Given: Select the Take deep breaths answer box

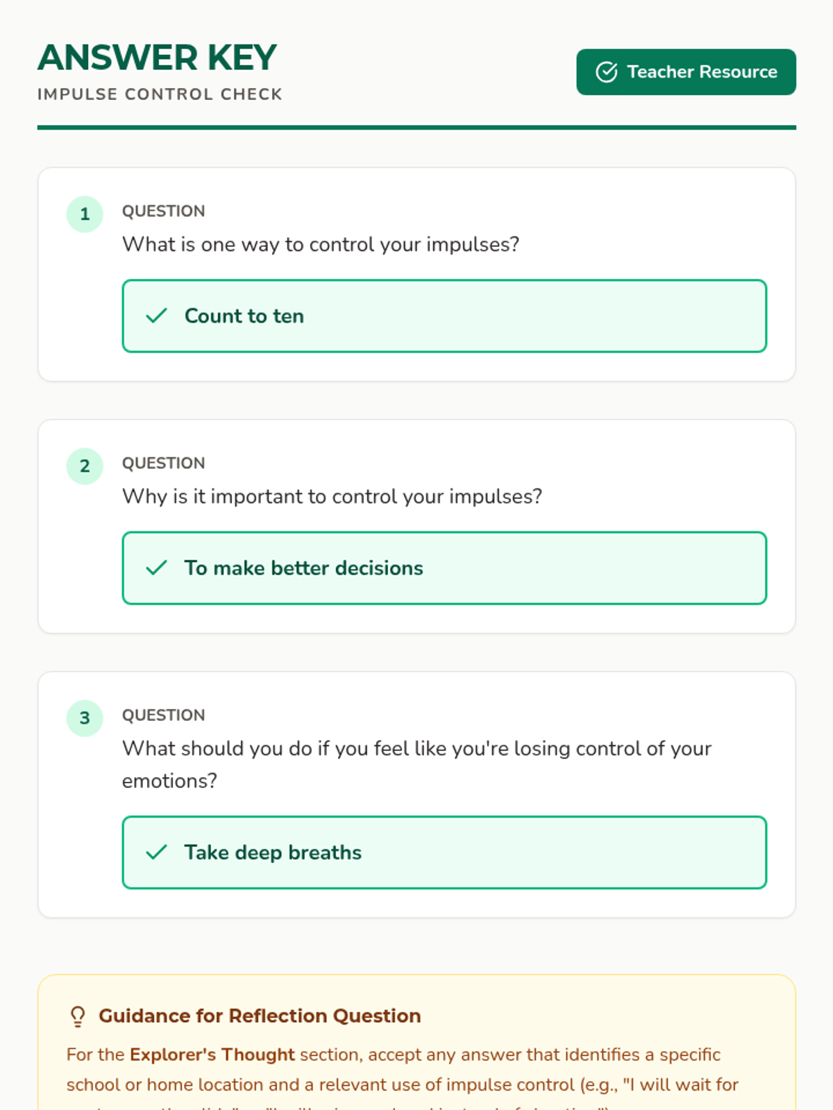Looking at the screenshot, I should click(x=444, y=853).
